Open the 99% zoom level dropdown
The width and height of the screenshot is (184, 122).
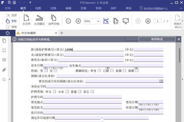coord(98,21)
